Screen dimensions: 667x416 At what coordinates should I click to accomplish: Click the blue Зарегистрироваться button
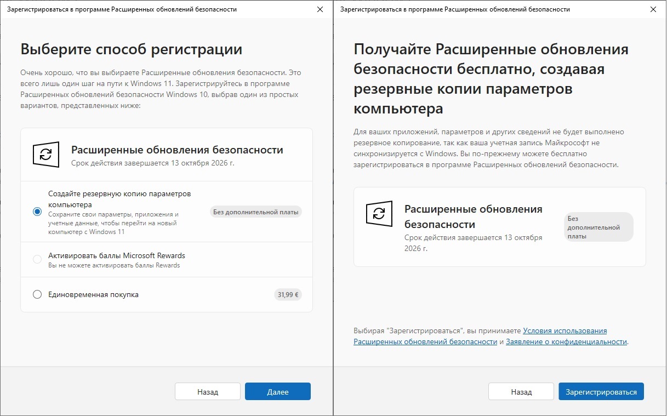601,392
